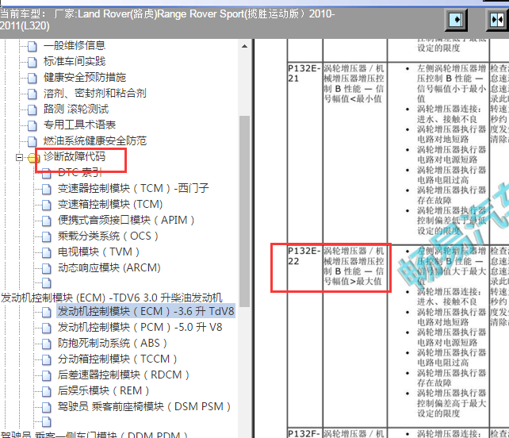This screenshot has height=438, width=509.
Task: Click page icon beside 专用工具术语表
Action: (x=33, y=125)
